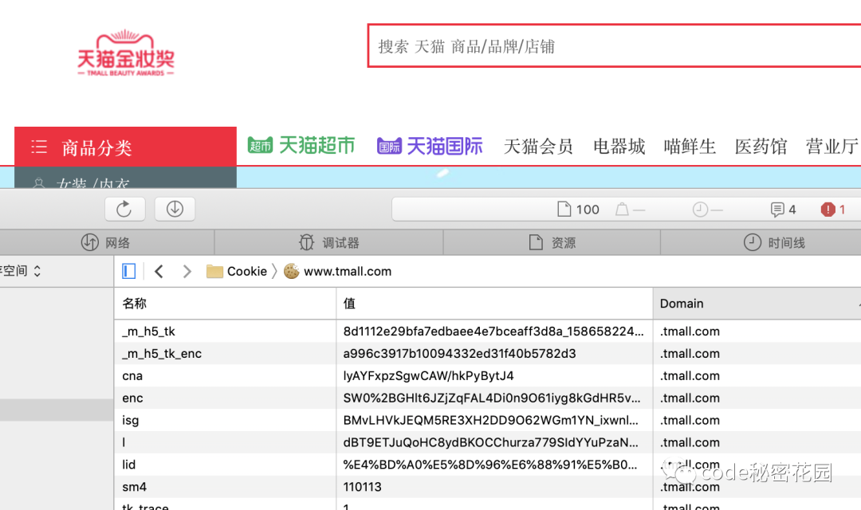Click the value lyAYFxpzSgwCAW/hkPyBytJ4
Screen dimensions: 861x510
click(428, 376)
